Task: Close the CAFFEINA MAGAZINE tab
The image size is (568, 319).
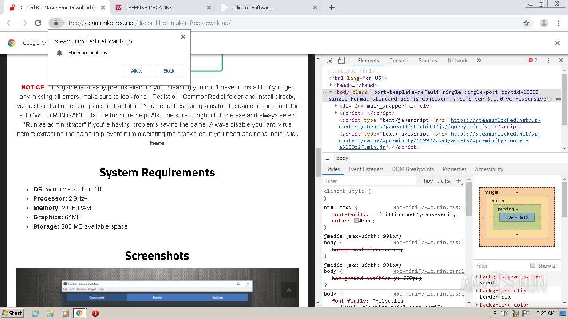Action: 209,8
